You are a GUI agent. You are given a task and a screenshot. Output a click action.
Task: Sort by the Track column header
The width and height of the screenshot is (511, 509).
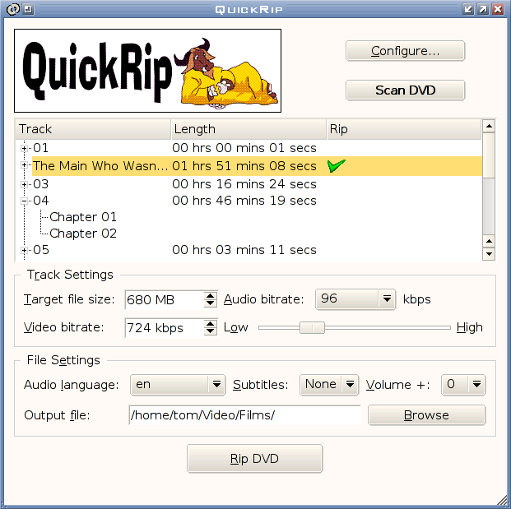pyautogui.click(x=93, y=129)
